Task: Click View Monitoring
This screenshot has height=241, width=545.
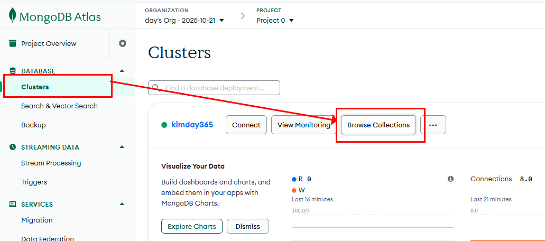Action: [x=304, y=125]
